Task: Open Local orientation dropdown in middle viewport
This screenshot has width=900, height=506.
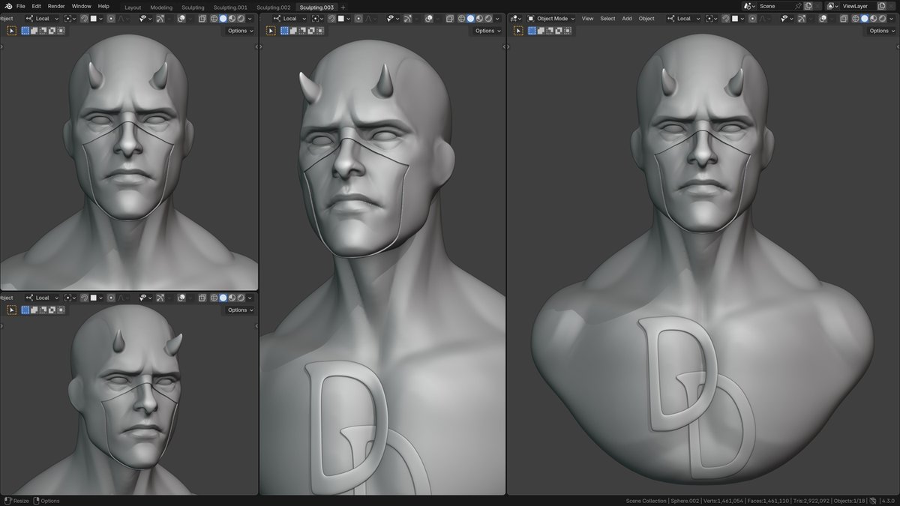Action: point(289,19)
